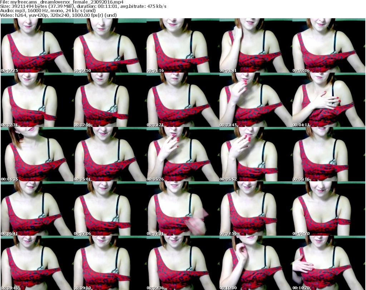Image resolution: width=366 pixels, height=290 pixels.
Task: Select the thumbnail marked 00:03:45
Action: point(256,100)
